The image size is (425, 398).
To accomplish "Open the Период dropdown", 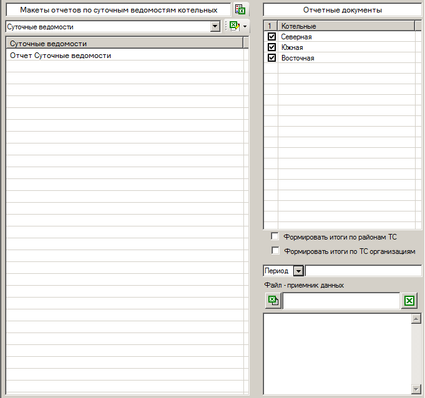I will click(x=298, y=271).
